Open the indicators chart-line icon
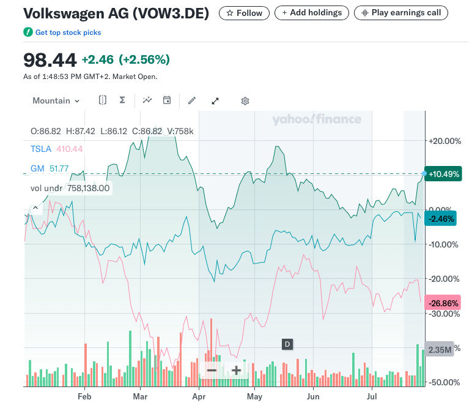Image resolution: width=472 pixels, height=411 pixels. (x=147, y=100)
